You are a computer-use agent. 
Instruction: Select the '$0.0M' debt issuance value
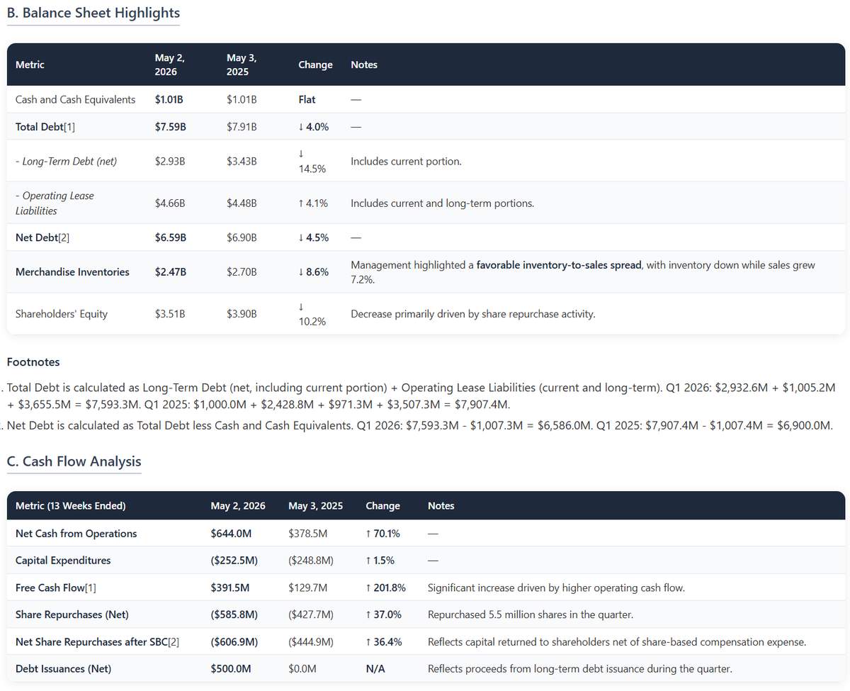pyautogui.click(x=302, y=668)
